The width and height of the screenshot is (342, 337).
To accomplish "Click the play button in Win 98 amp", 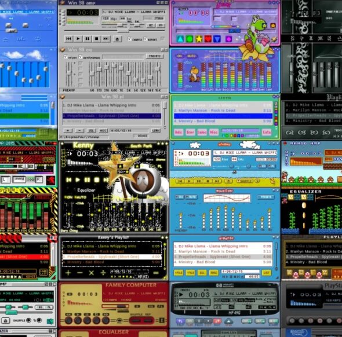I will click(78, 39).
